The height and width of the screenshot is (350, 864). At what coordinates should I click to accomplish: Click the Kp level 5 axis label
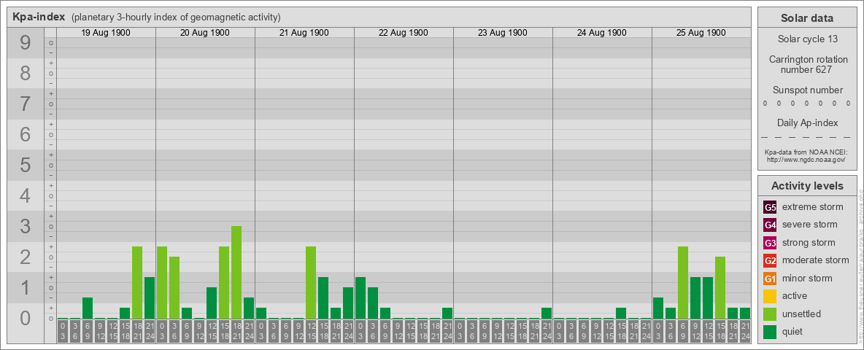coord(26,165)
